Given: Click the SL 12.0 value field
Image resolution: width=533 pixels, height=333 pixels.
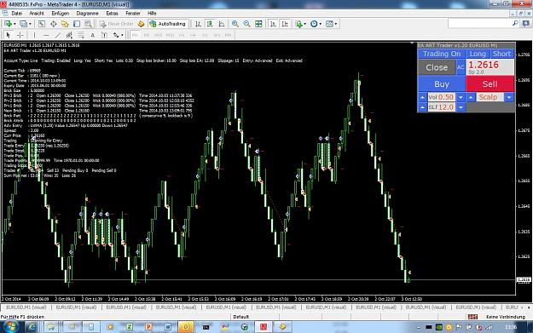Looking at the screenshot, I should 442,107.
